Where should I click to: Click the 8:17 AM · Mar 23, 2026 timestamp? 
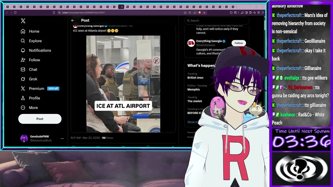[85, 138]
